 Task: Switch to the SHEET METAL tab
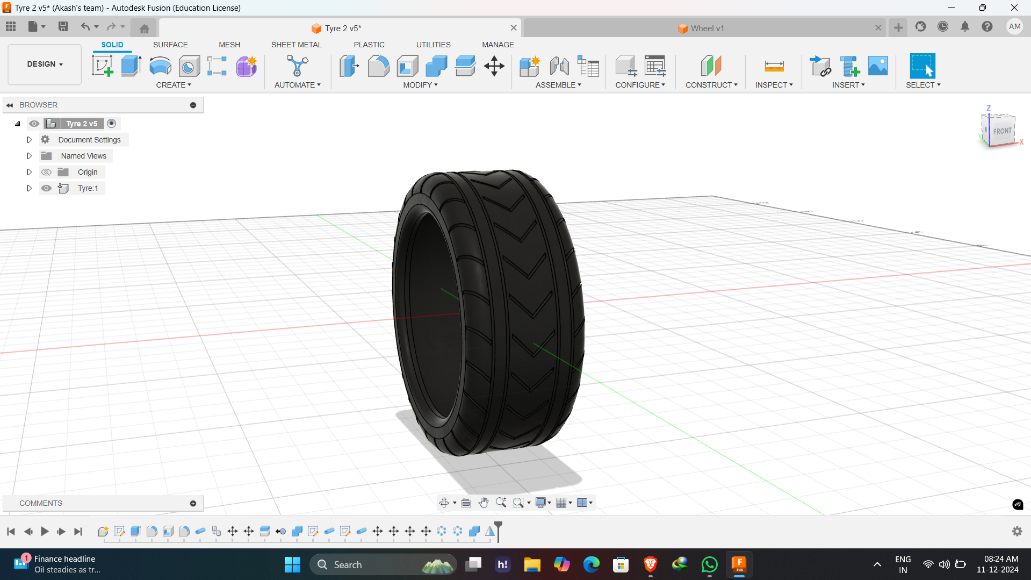(x=296, y=45)
